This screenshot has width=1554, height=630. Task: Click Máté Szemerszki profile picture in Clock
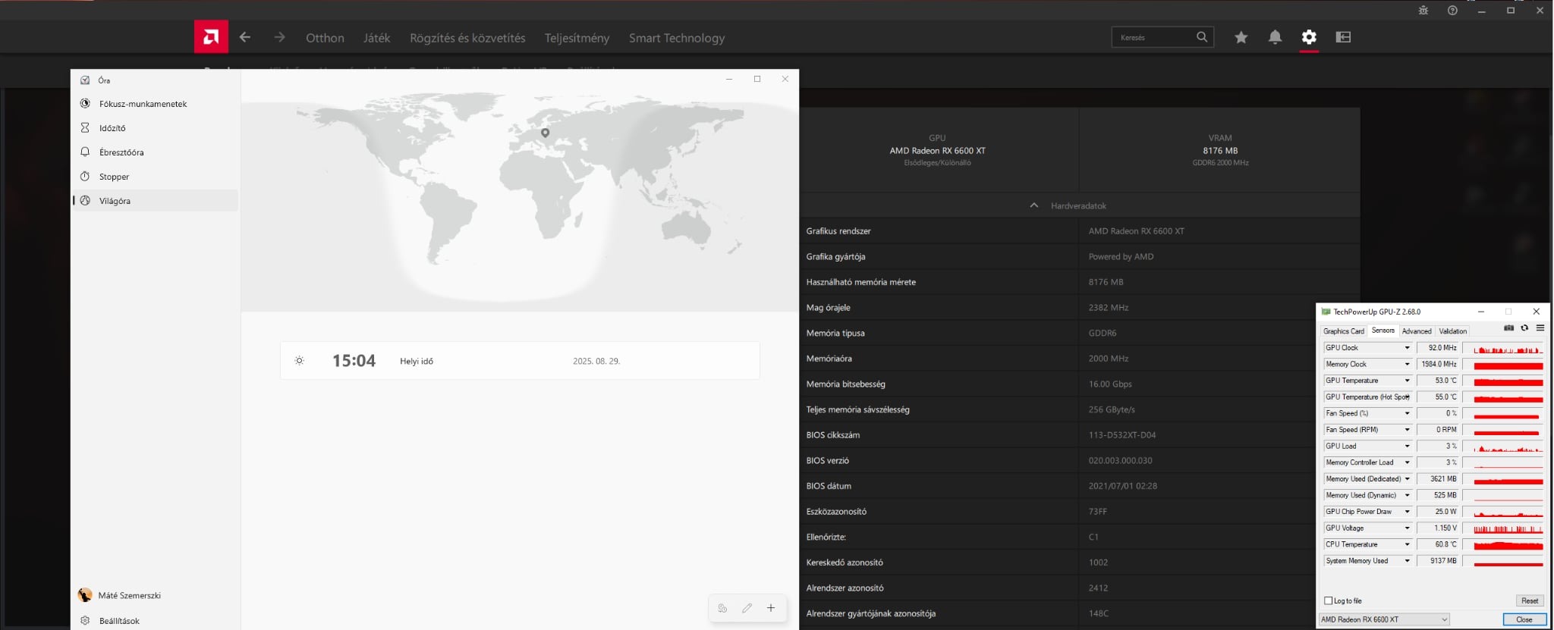85,595
